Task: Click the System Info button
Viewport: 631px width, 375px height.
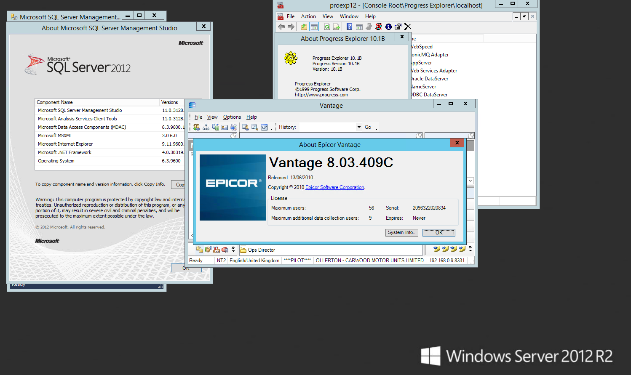Action: click(402, 233)
